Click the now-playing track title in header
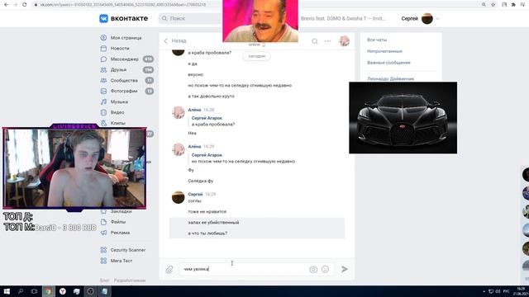This screenshot has width=529, height=297. 343,18
